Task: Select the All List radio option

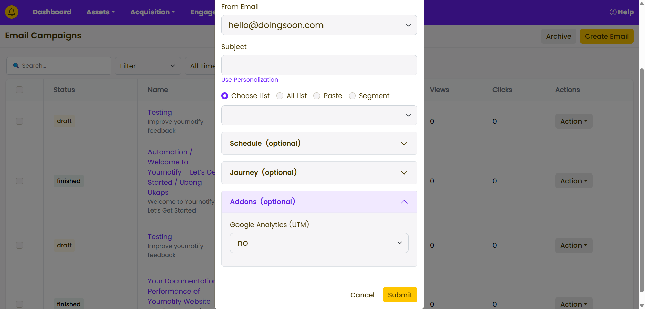Action: click(280, 96)
